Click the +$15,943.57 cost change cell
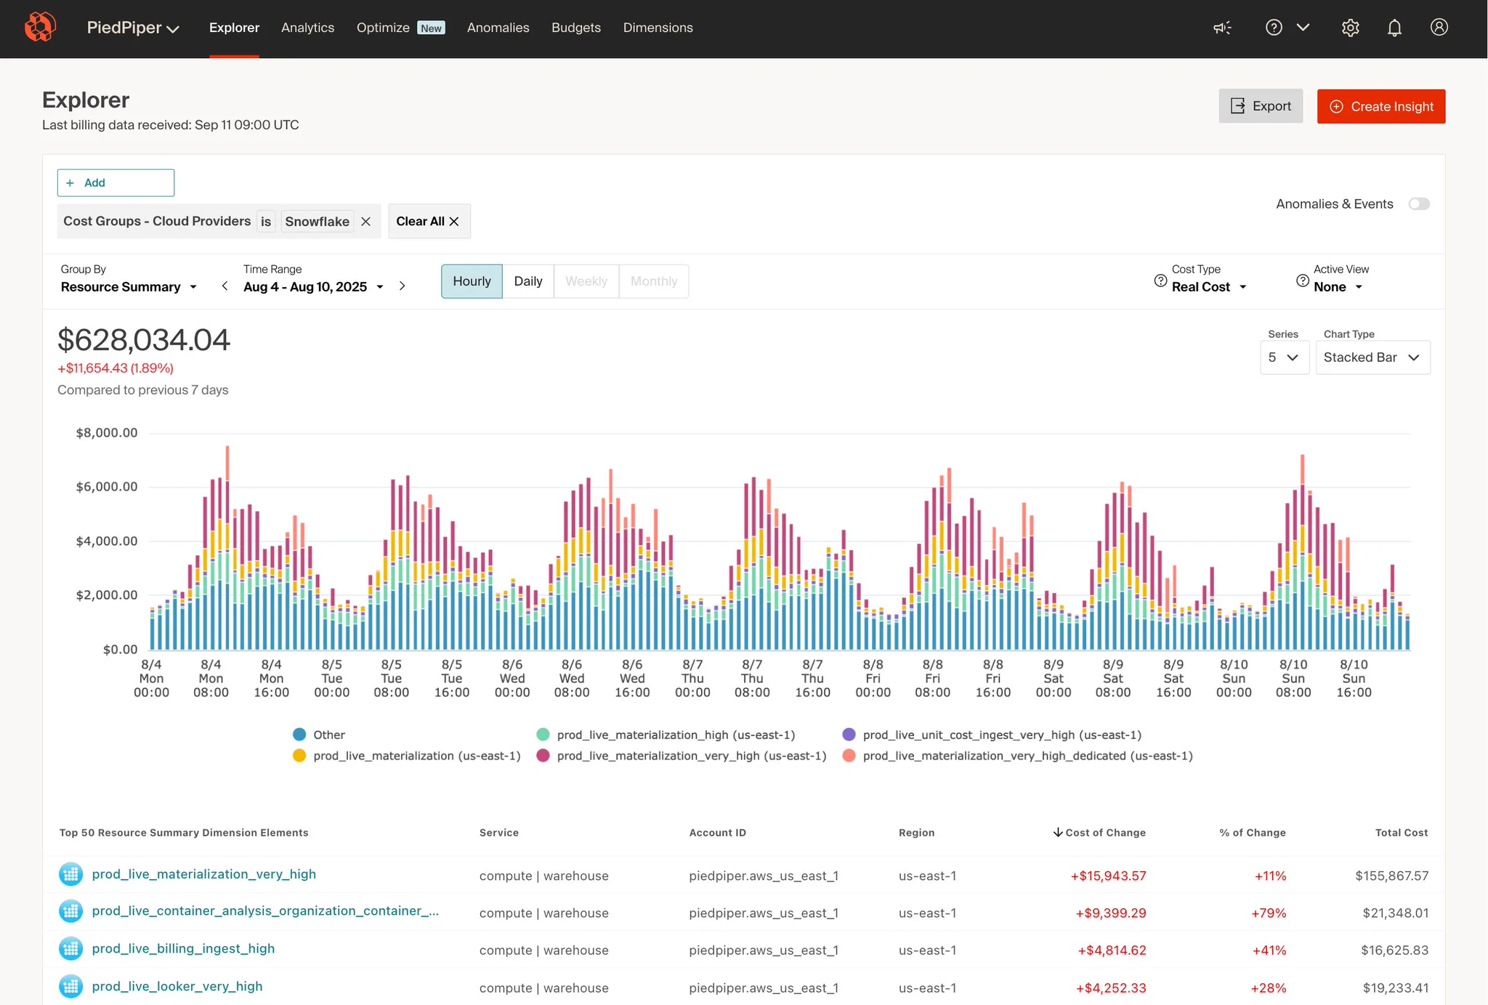 1108,876
